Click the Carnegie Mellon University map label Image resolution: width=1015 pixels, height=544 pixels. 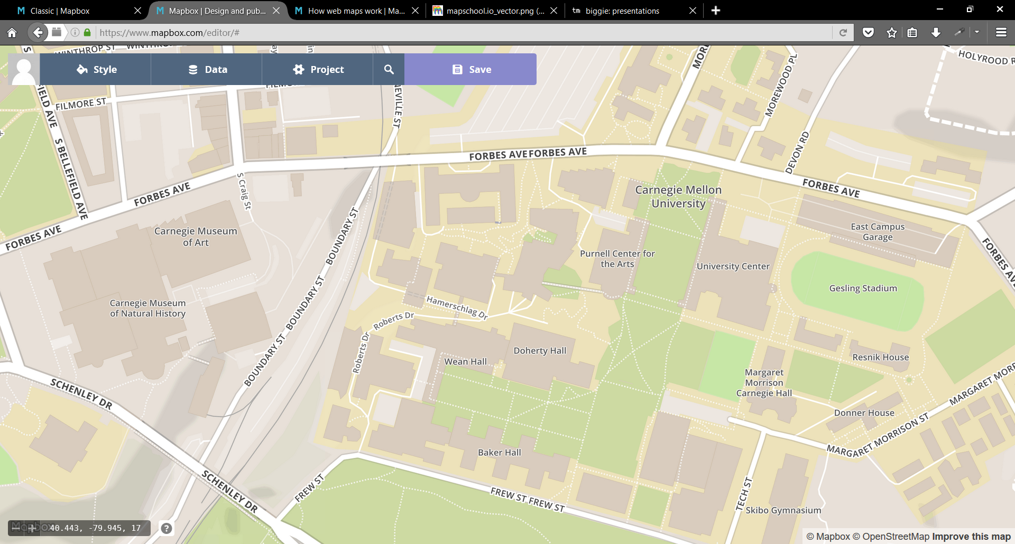(678, 196)
